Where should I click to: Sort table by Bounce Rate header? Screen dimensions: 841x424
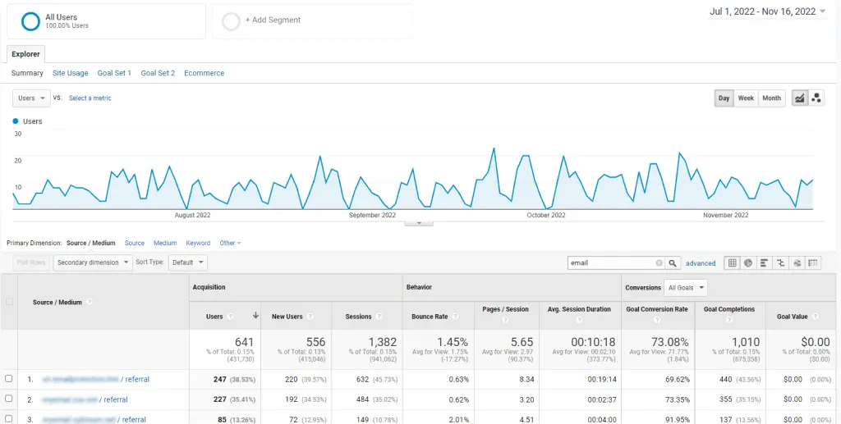pyautogui.click(x=430, y=317)
